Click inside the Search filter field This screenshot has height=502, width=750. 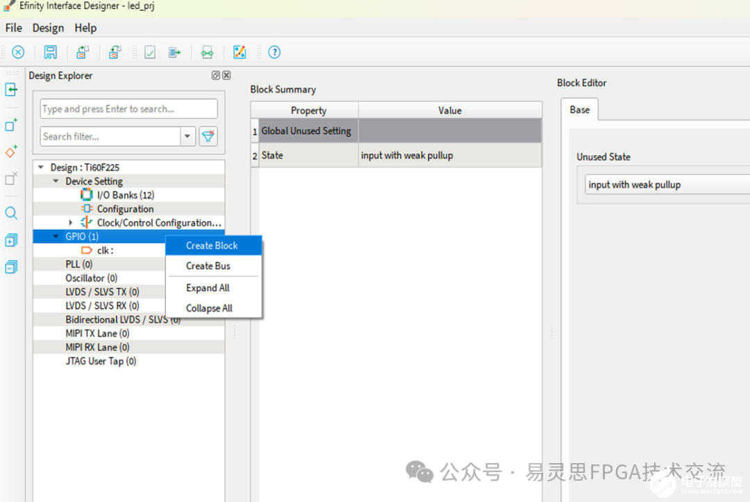tap(110, 137)
